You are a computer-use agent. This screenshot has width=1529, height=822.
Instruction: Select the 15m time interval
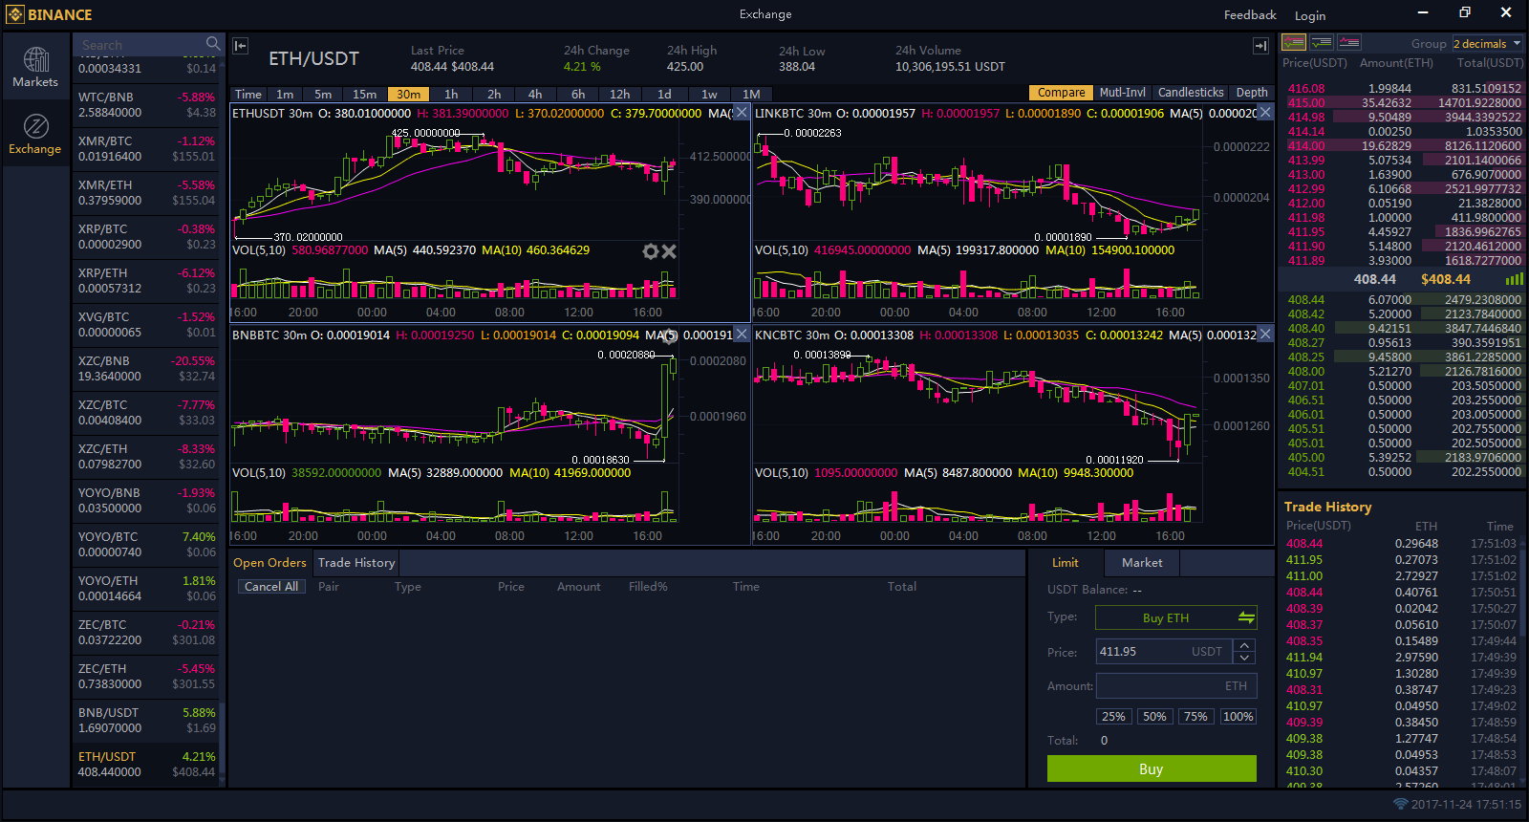point(364,94)
